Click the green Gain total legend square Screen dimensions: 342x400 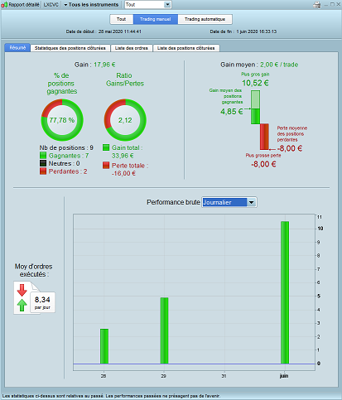106,147
